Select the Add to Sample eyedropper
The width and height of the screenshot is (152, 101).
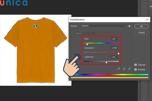[124, 69]
